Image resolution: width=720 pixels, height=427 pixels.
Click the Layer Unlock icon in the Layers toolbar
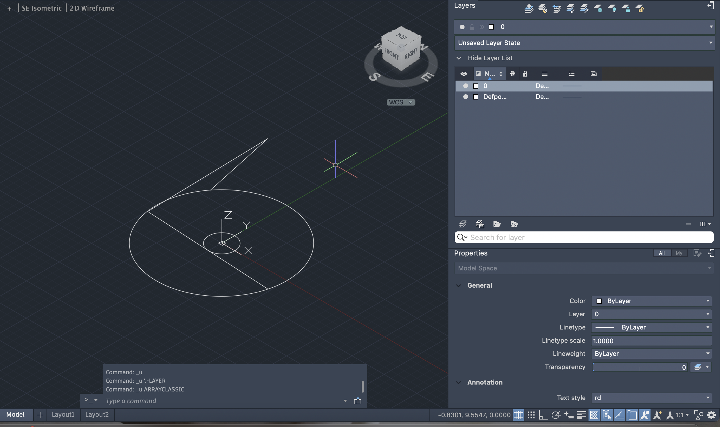pos(640,8)
